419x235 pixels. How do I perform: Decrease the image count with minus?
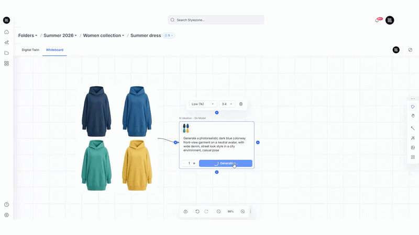(184, 163)
